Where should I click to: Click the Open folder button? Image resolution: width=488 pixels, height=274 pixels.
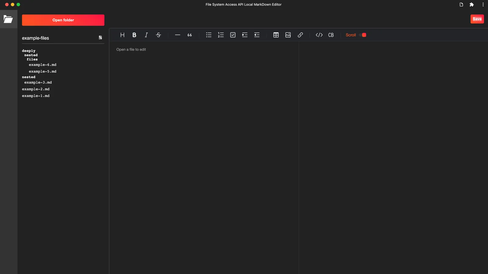(63, 20)
